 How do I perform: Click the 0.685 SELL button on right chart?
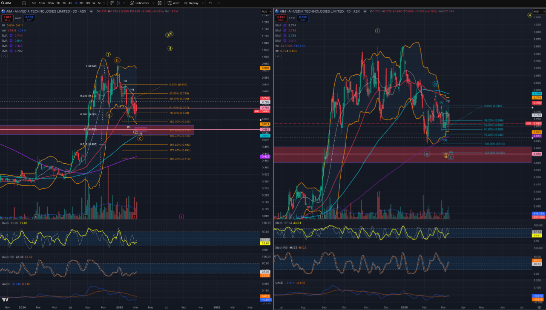point(281,18)
